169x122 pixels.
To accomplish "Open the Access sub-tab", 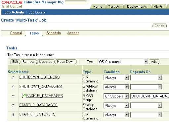I will point(73,33).
